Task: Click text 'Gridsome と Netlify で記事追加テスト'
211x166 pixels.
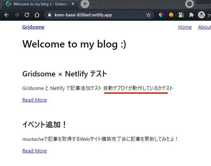Action: [62, 88]
